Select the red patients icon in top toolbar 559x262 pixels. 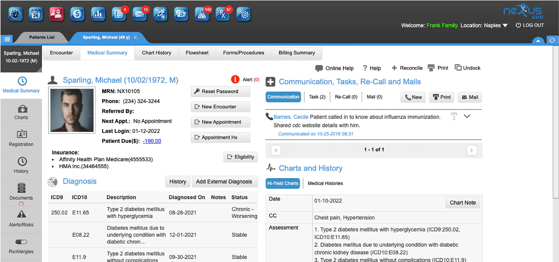pos(56,14)
